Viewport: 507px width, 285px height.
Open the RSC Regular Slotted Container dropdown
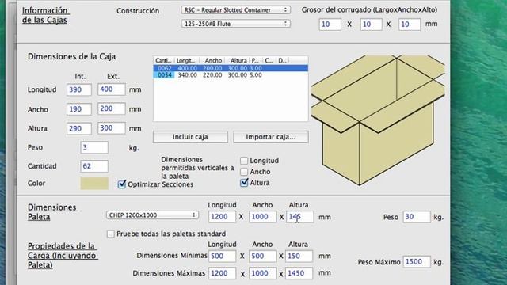pyautogui.click(x=235, y=10)
